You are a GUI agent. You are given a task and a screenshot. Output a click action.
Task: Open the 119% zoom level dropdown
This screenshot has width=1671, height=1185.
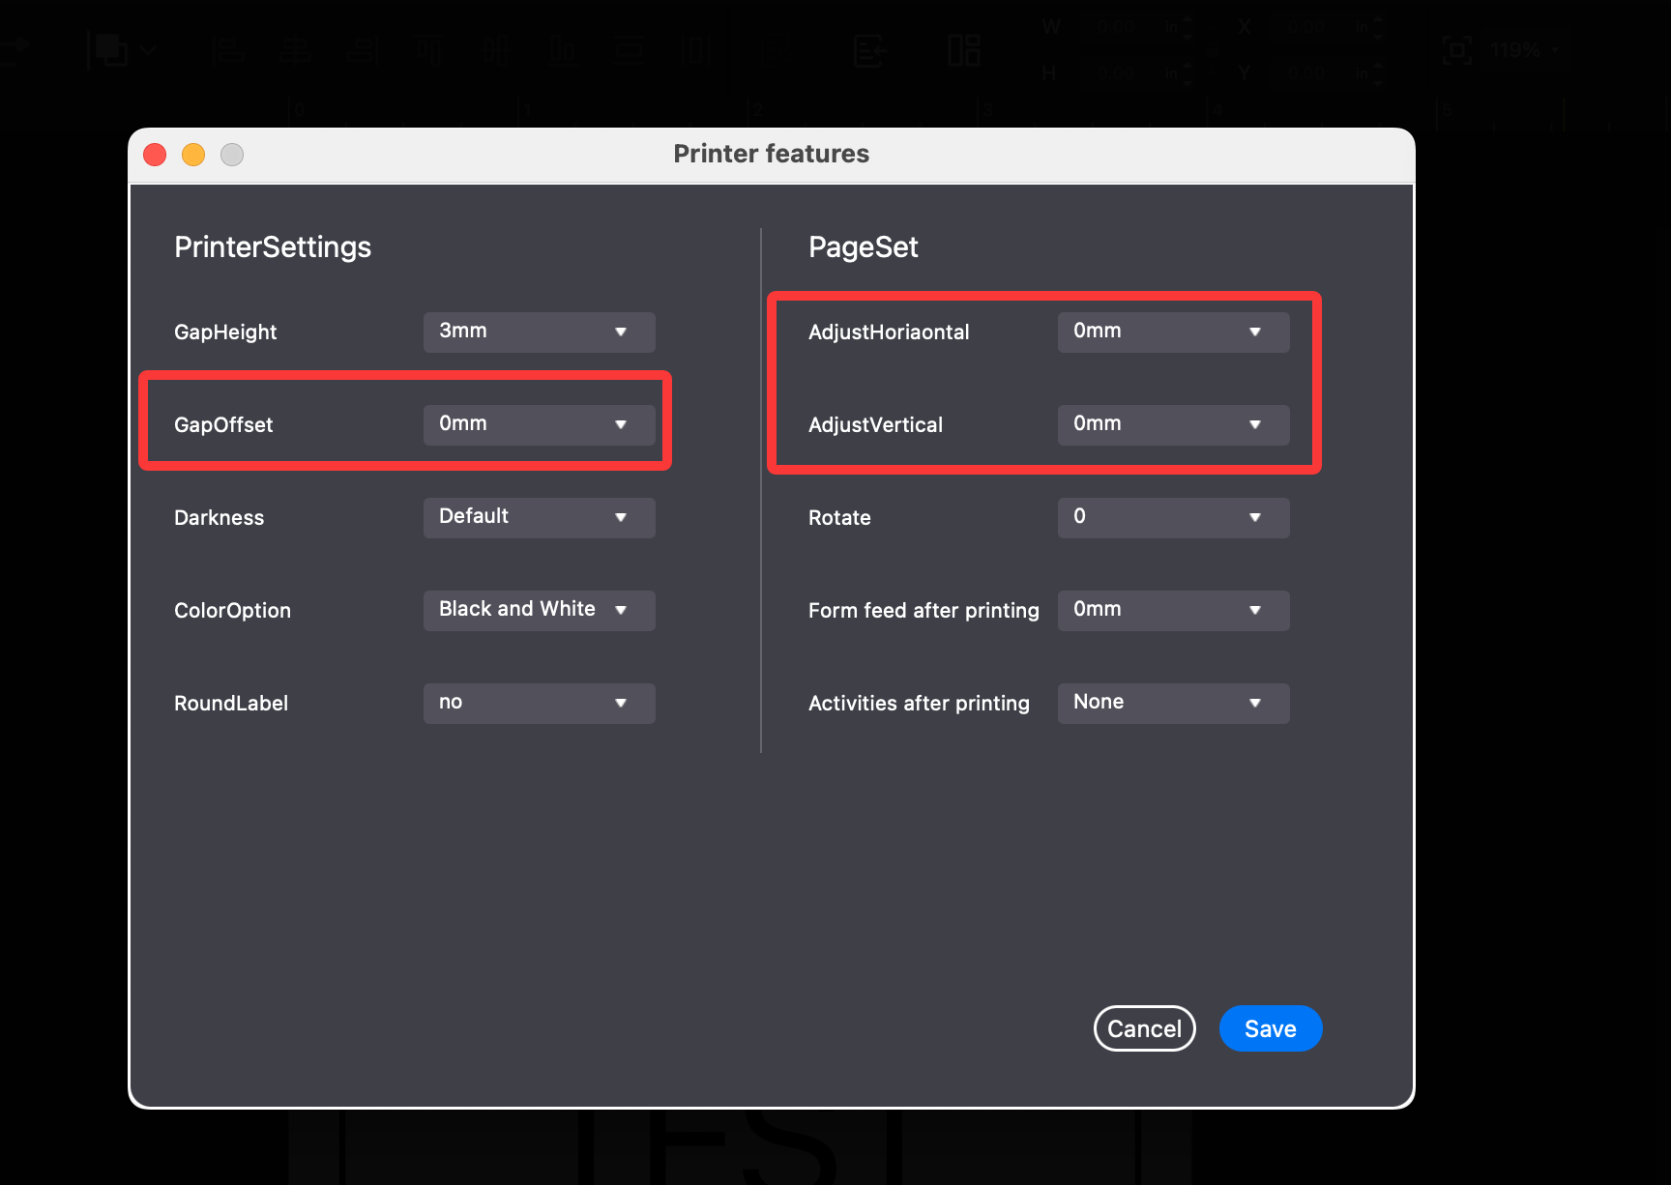pyautogui.click(x=1524, y=49)
